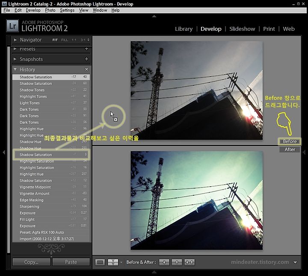Collapse the left panel with side arrow
The width and height of the screenshot is (308, 276).
click(4, 152)
